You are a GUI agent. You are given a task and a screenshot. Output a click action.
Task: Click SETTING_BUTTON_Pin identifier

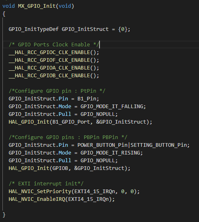[x=158, y=145]
